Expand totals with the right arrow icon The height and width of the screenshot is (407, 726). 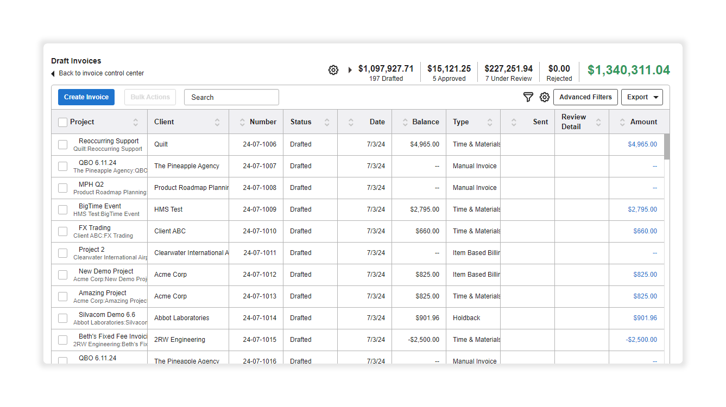pos(350,70)
